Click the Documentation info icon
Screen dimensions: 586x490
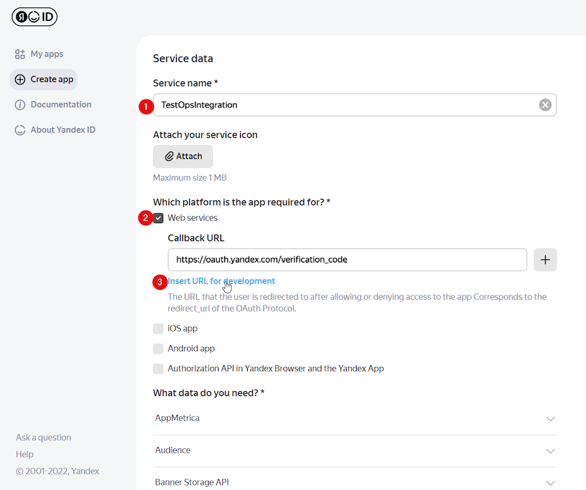[20, 104]
